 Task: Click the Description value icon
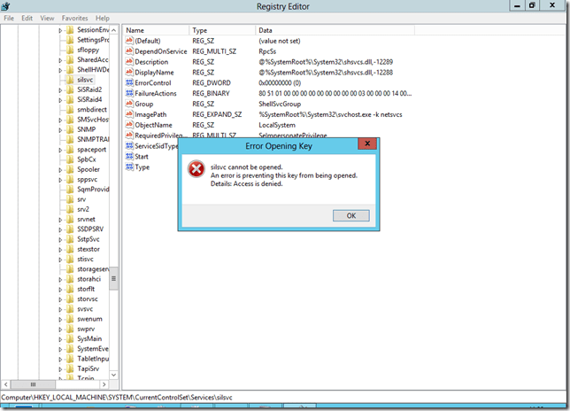click(x=129, y=61)
